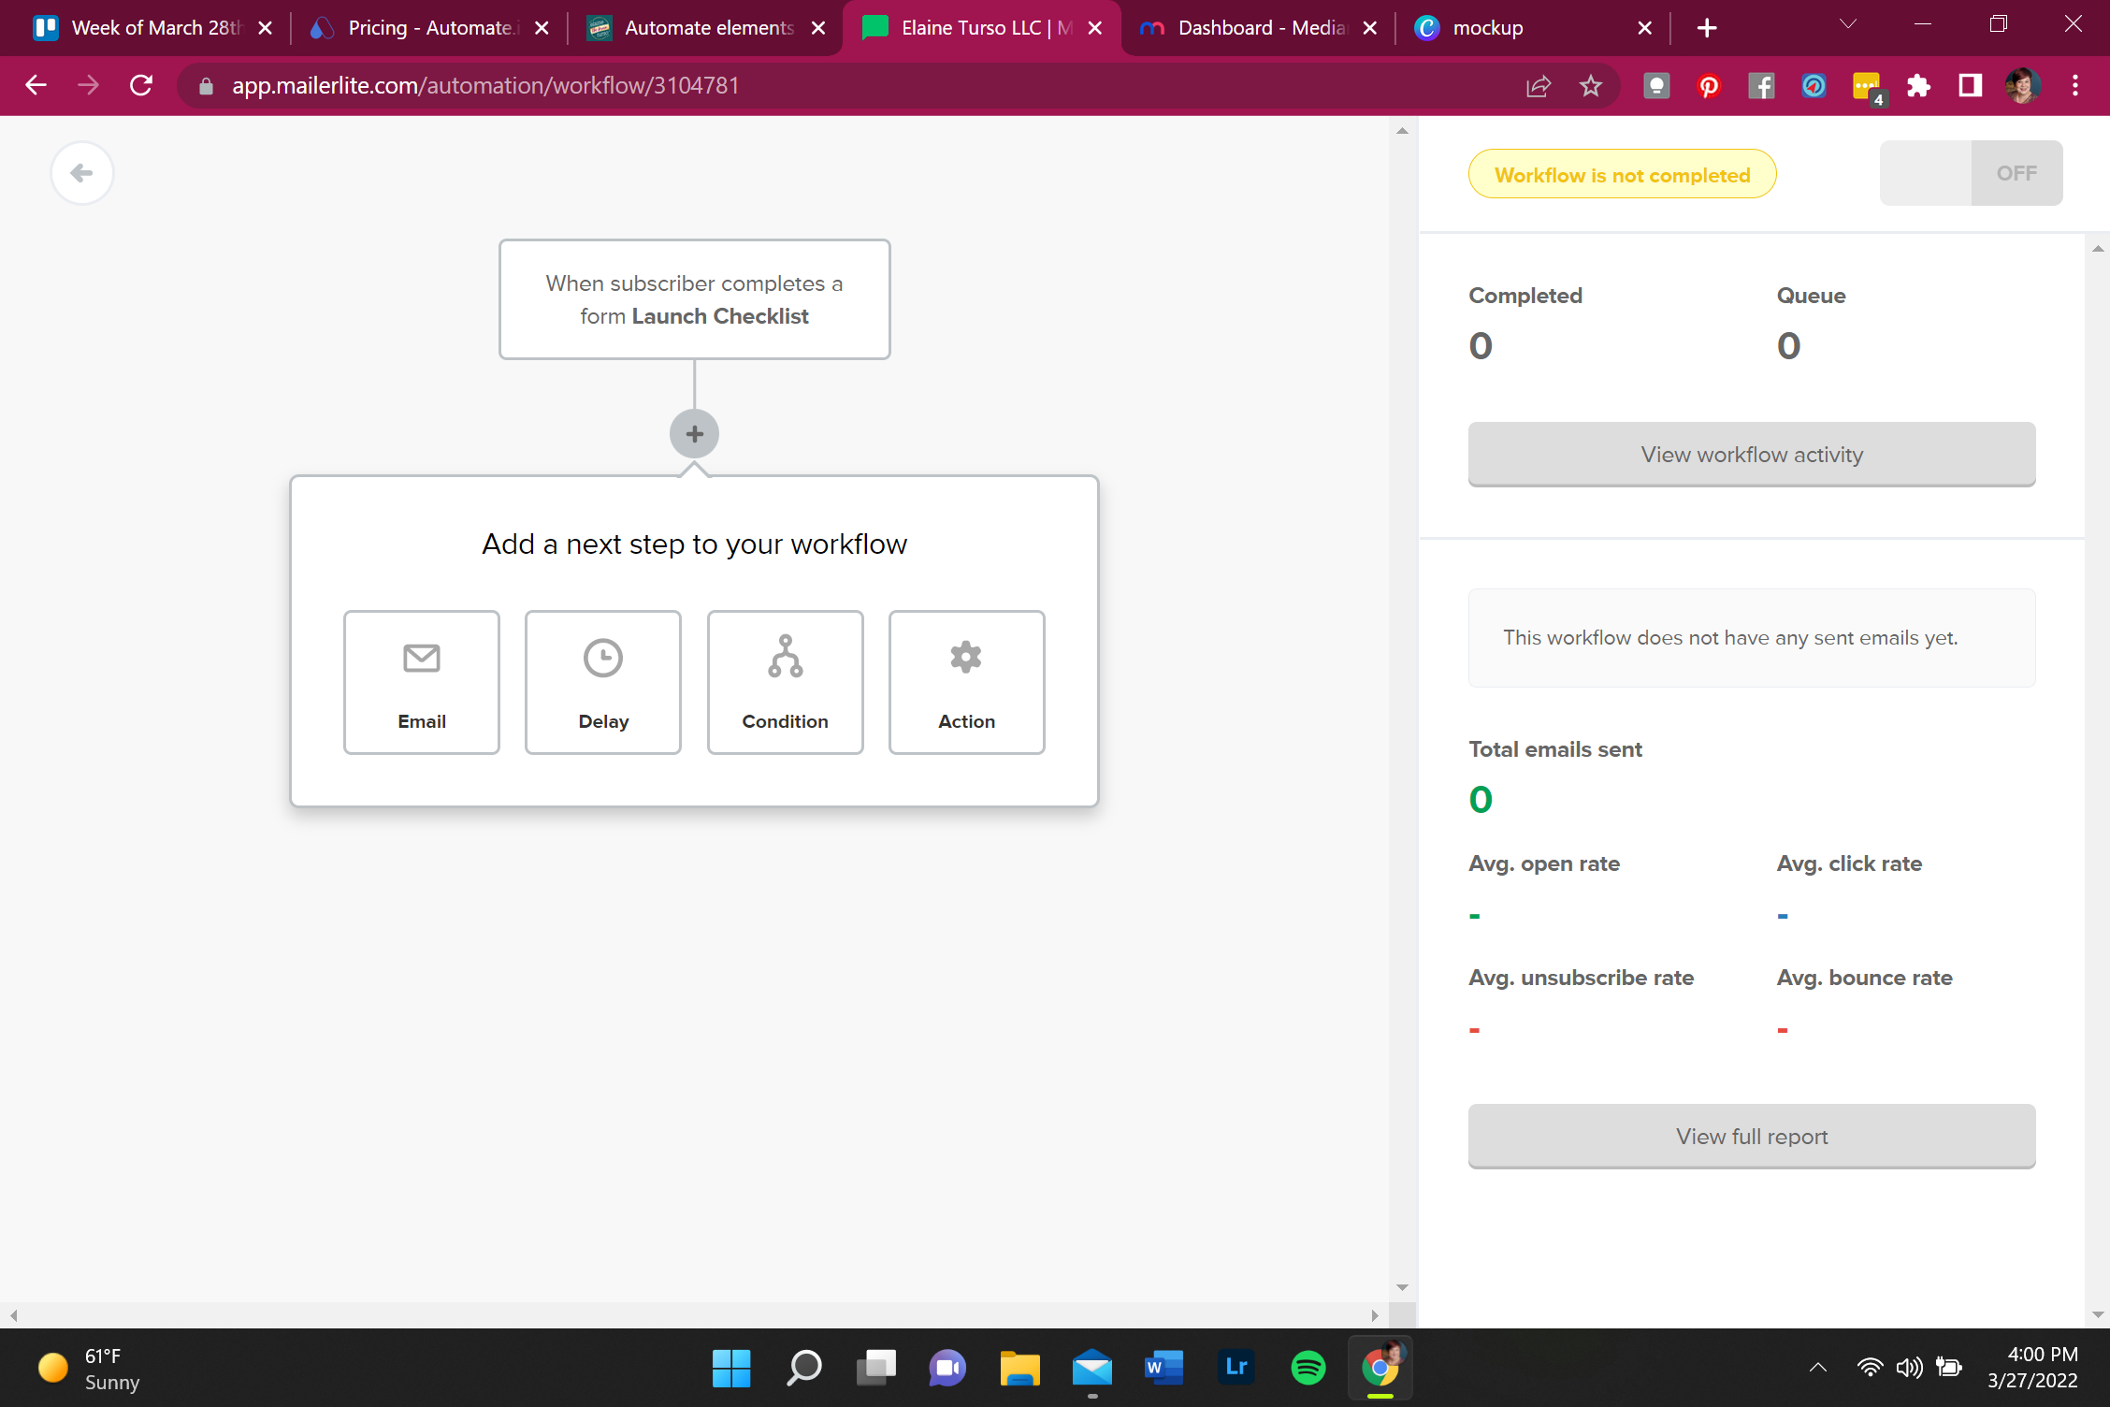Image resolution: width=2110 pixels, height=1407 pixels.
Task: Click View full report button
Action: (1751, 1137)
